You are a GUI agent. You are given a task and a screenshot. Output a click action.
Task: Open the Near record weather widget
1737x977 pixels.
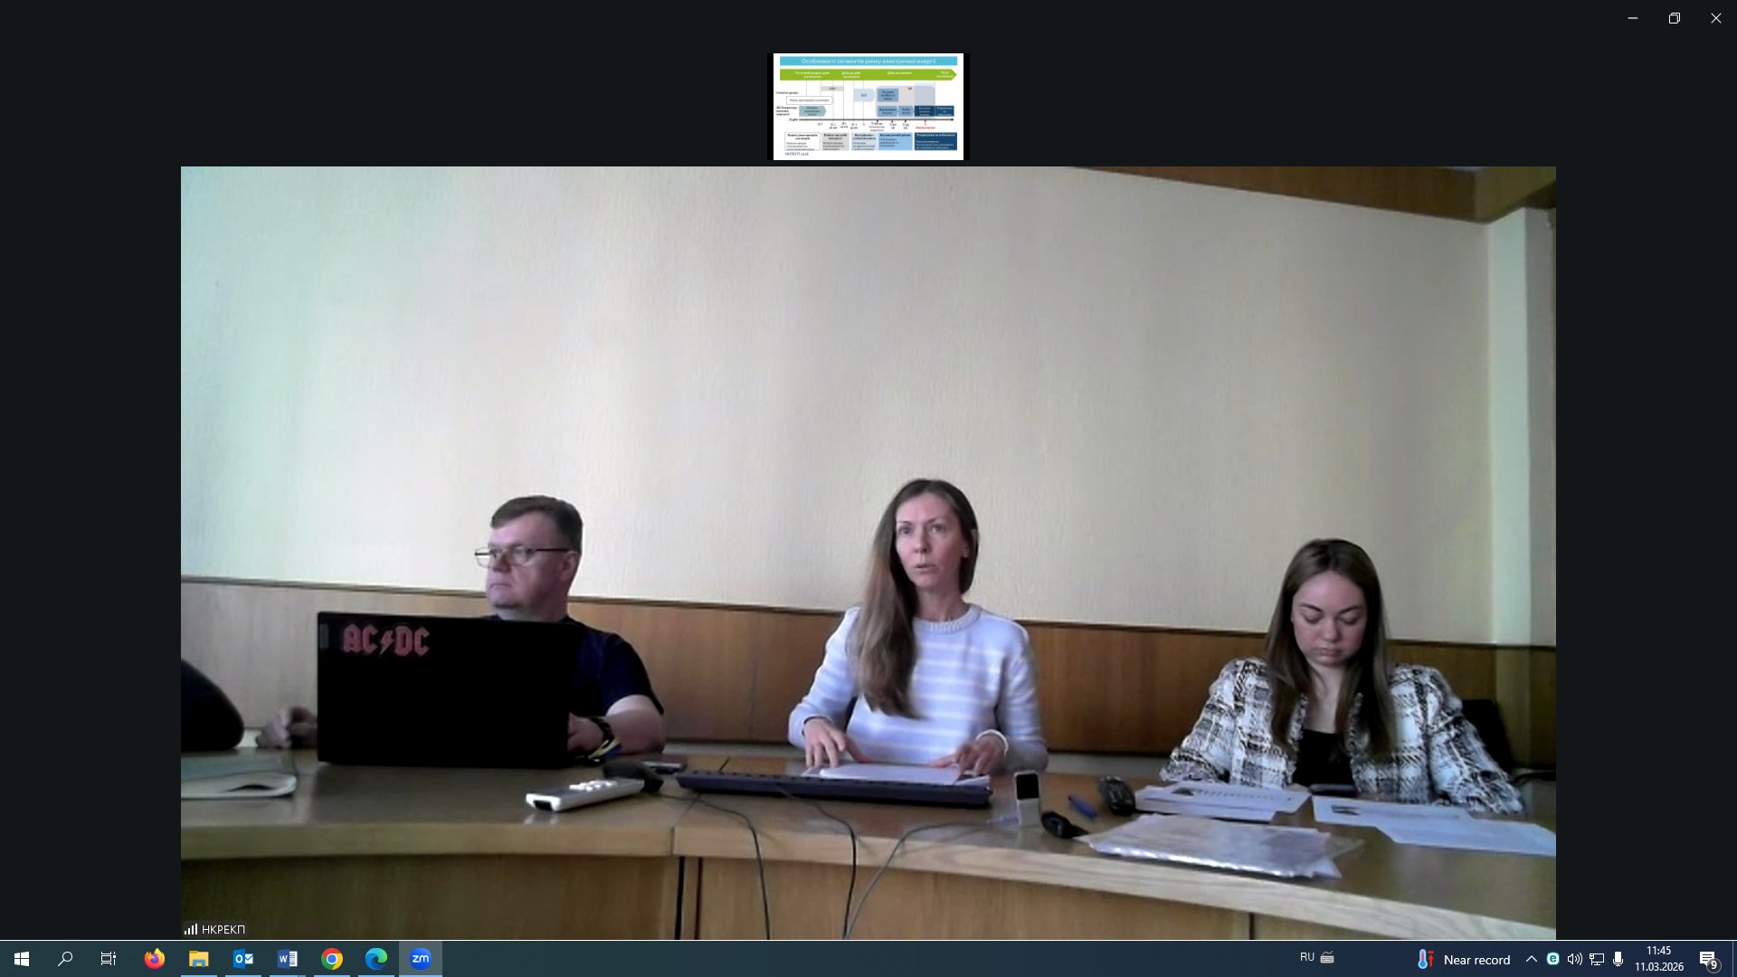1464,959
